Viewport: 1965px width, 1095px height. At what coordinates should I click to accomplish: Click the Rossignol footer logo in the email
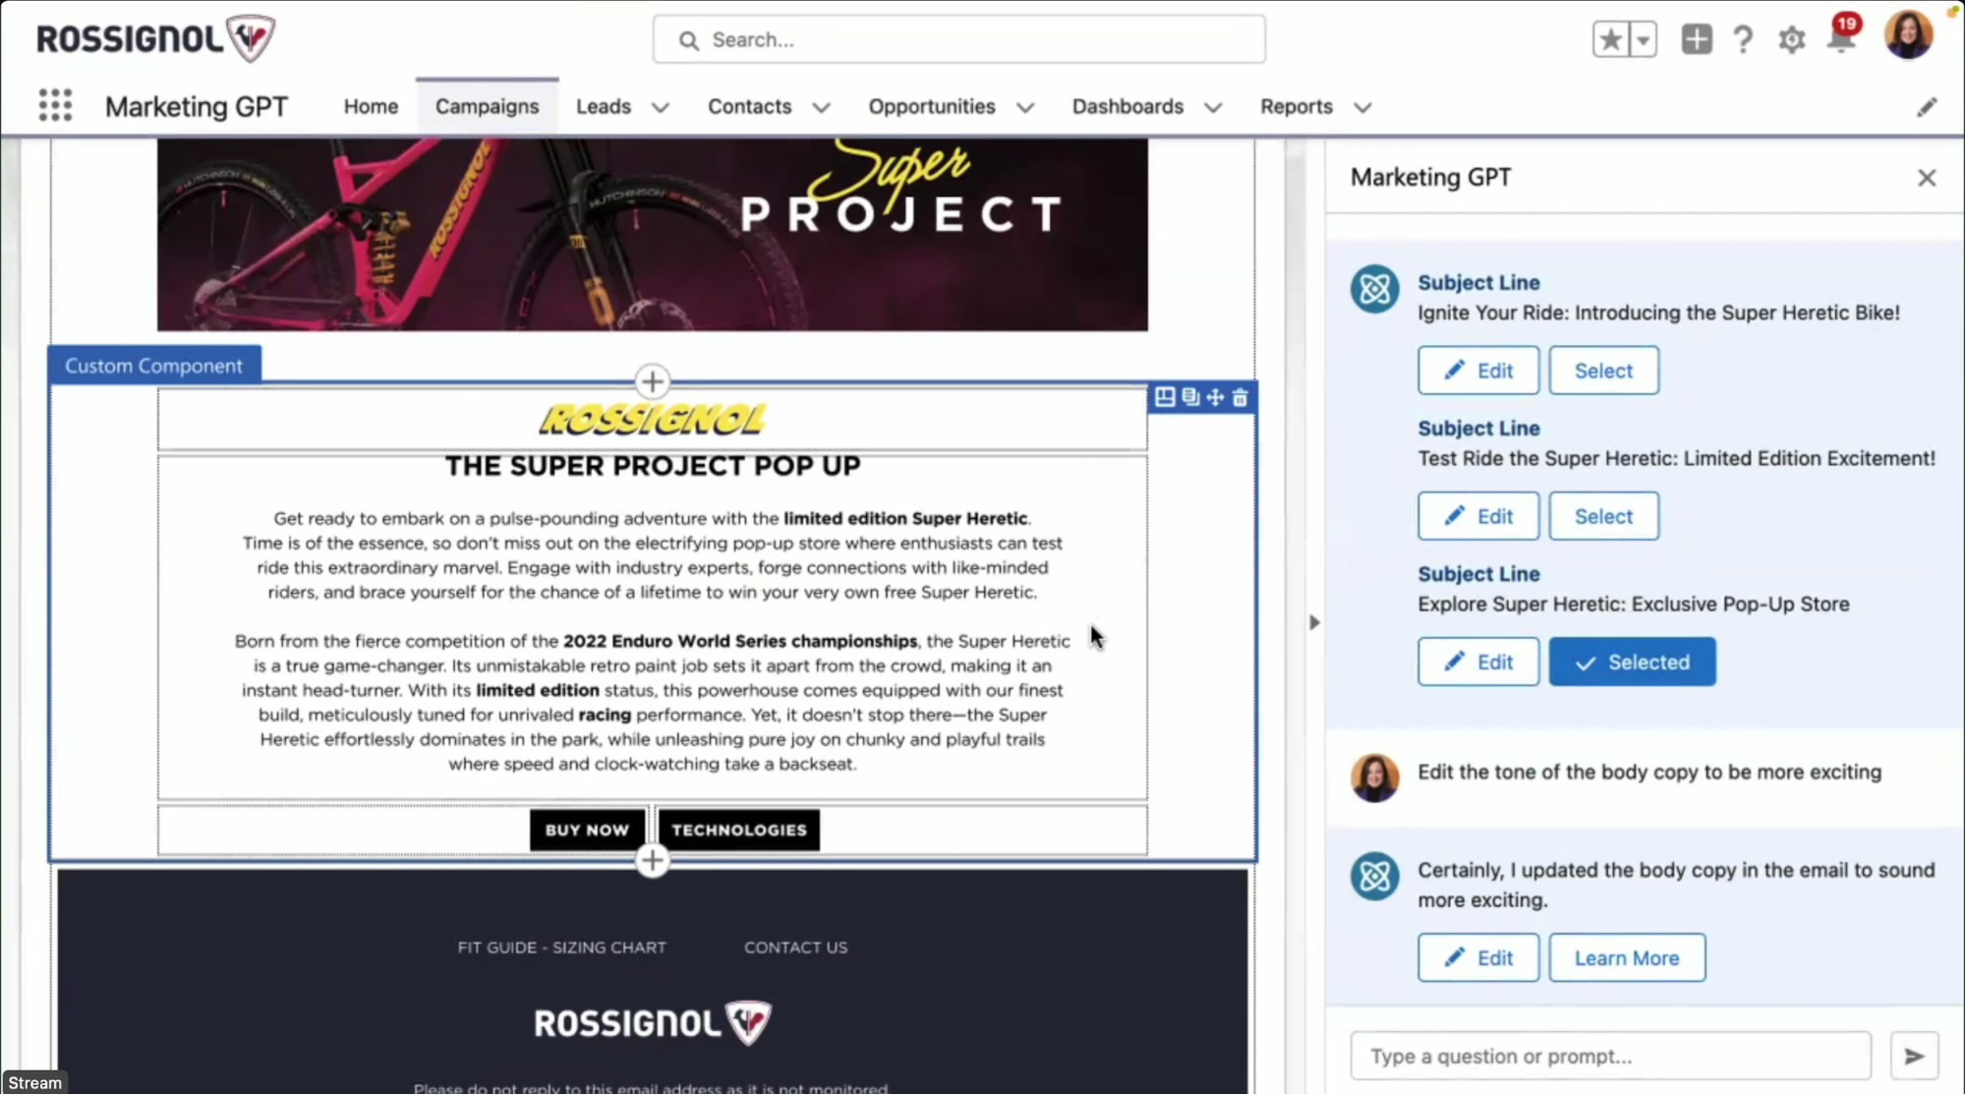(x=652, y=1022)
